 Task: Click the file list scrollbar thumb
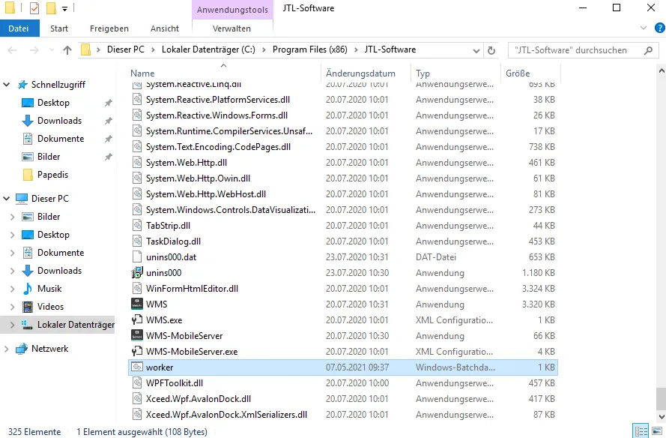(661, 398)
